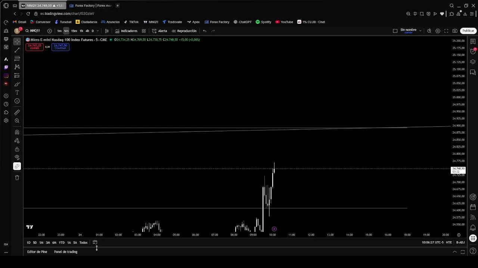Image resolution: width=478 pixels, height=268 pixels.
Task: Click the trash icon to remove drawings
Action: (17, 178)
